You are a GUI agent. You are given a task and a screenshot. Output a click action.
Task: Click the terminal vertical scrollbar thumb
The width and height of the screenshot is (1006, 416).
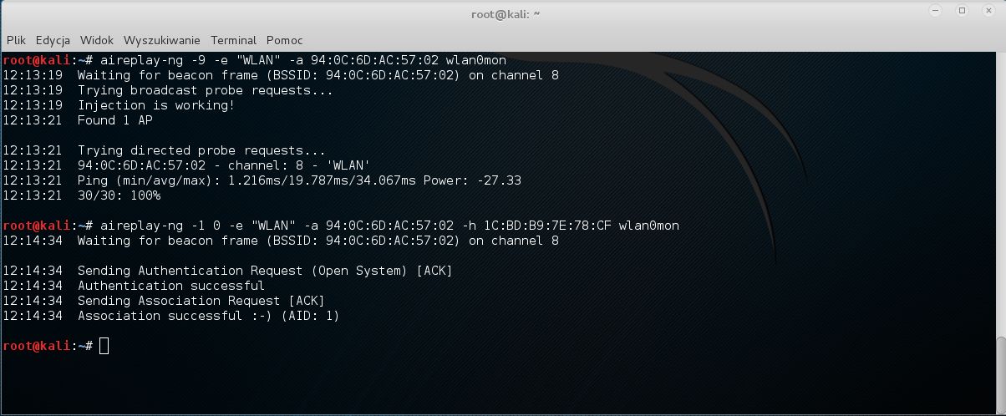(x=1001, y=374)
